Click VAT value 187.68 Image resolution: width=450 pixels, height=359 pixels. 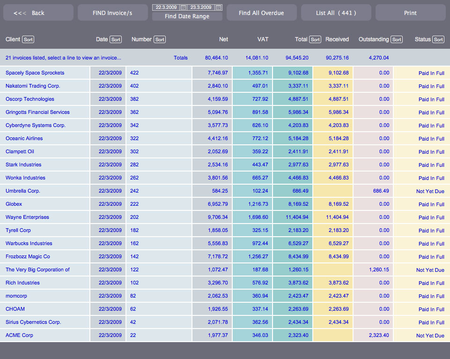260,269
